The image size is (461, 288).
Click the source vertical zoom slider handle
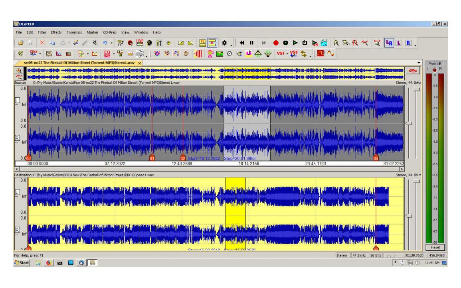coord(416,90)
